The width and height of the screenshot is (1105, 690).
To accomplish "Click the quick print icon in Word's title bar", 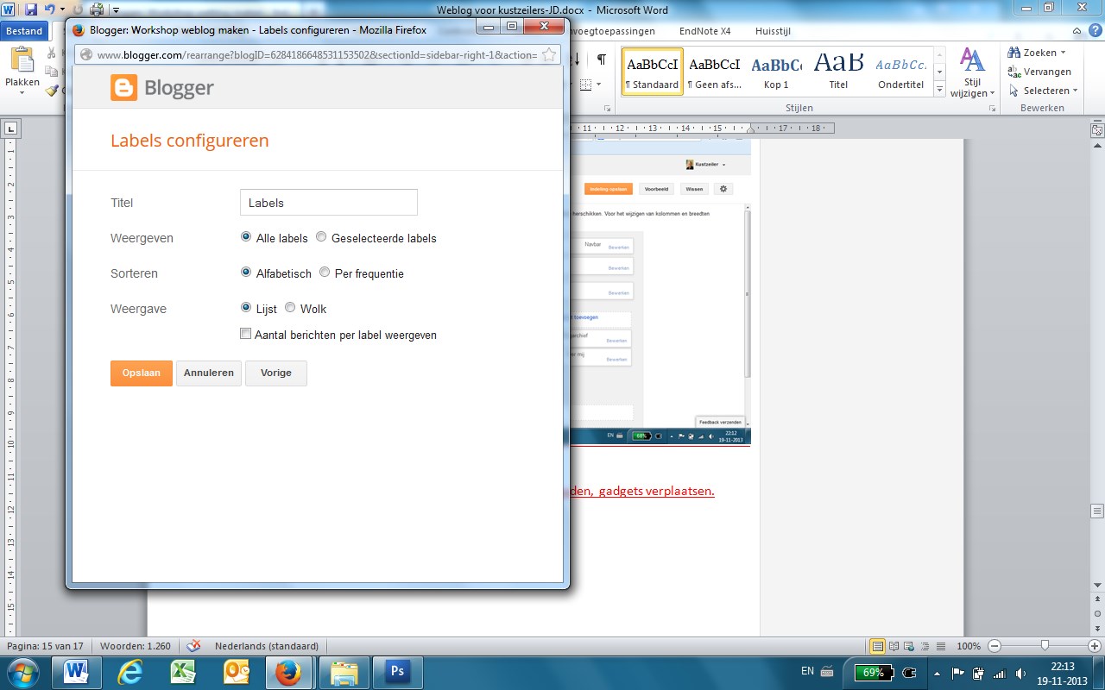I will [97, 10].
